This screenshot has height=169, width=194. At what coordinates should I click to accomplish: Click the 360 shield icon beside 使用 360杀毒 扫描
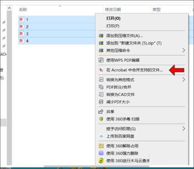pyautogui.click(x=101, y=119)
